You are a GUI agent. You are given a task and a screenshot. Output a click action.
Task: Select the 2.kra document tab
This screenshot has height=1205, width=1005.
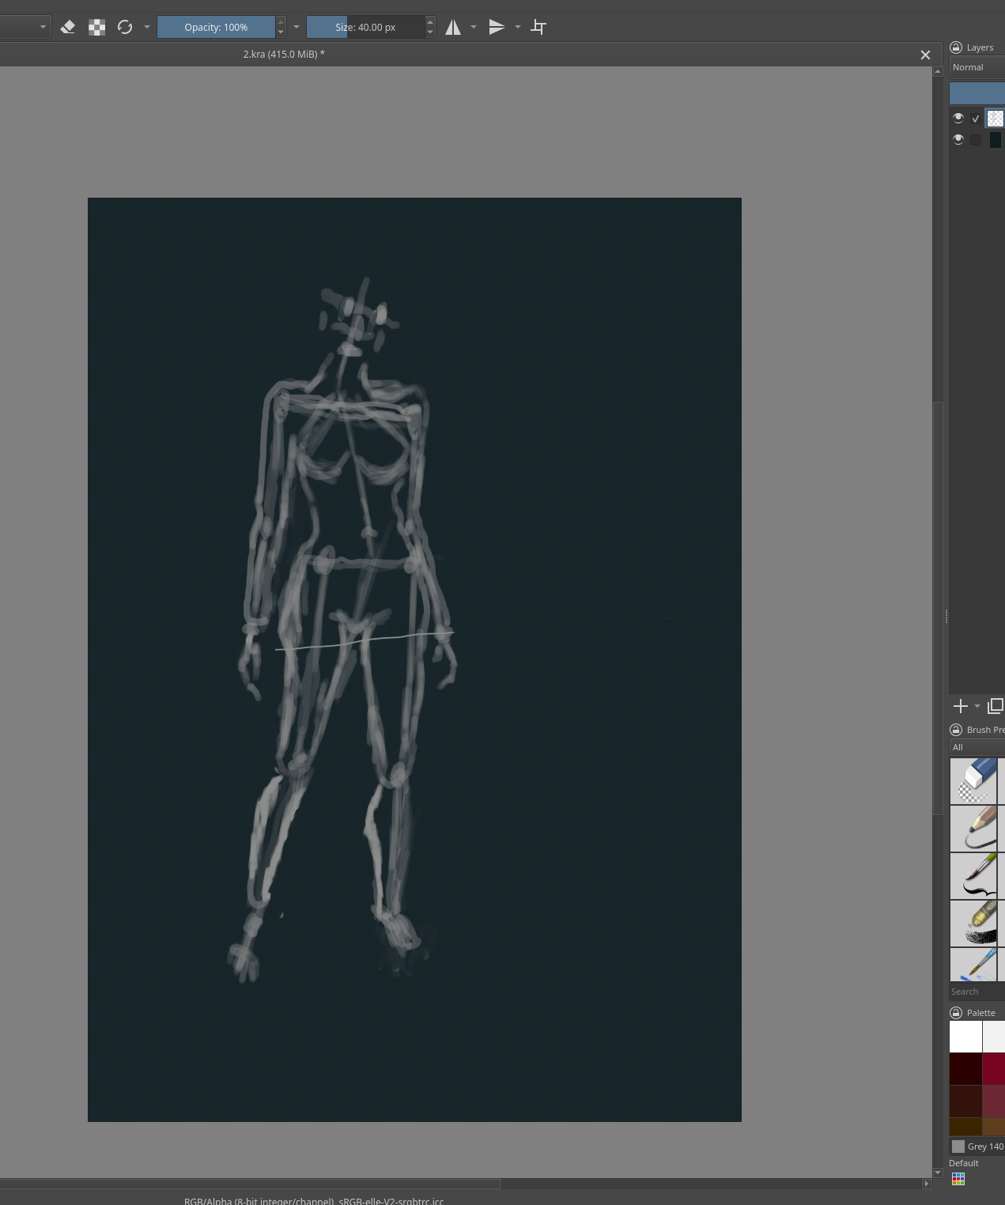(284, 54)
